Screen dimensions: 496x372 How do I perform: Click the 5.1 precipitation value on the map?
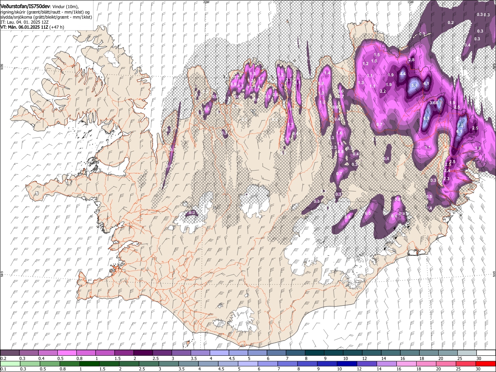point(413,85)
